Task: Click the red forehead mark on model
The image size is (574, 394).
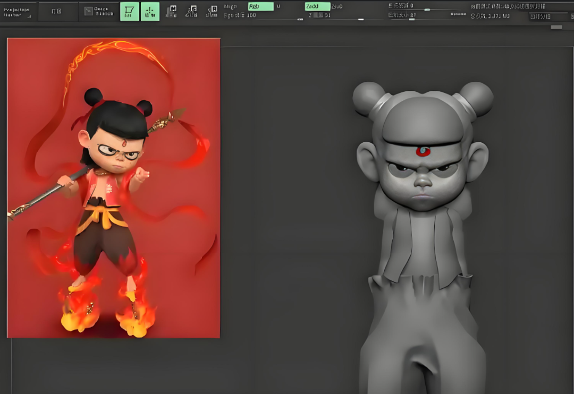Action: pyautogui.click(x=423, y=151)
